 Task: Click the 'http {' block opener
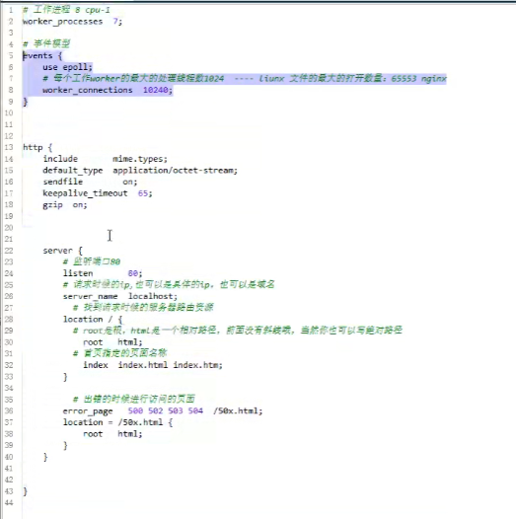point(37,147)
